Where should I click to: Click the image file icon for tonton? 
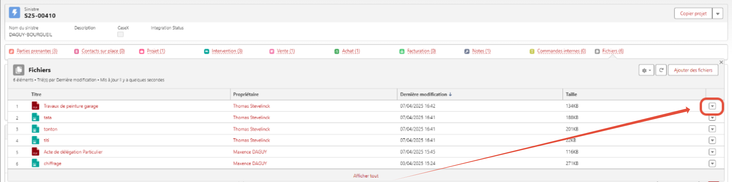point(35,129)
